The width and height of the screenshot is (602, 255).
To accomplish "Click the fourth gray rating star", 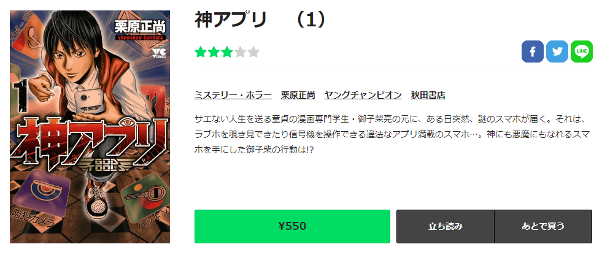I will click(241, 52).
